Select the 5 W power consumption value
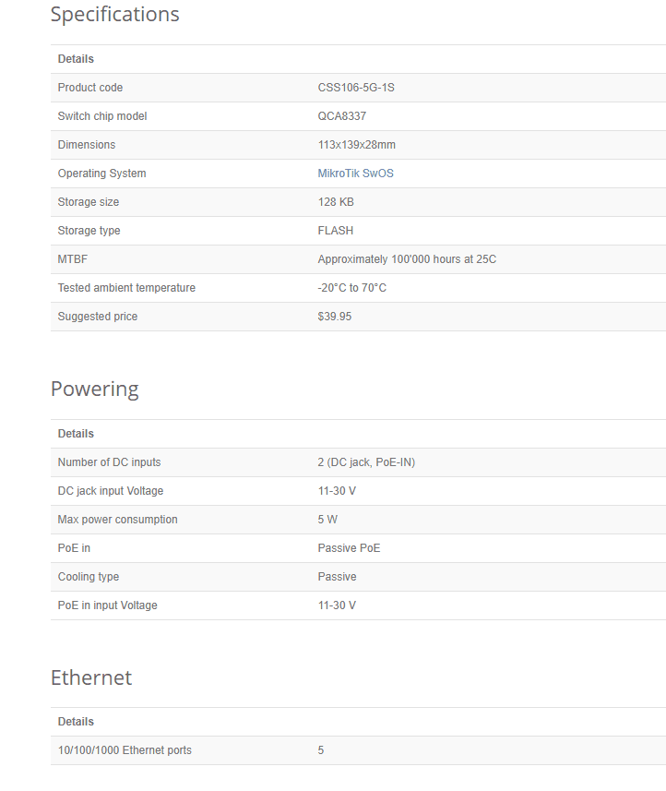The image size is (666, 791). point(327,520)
